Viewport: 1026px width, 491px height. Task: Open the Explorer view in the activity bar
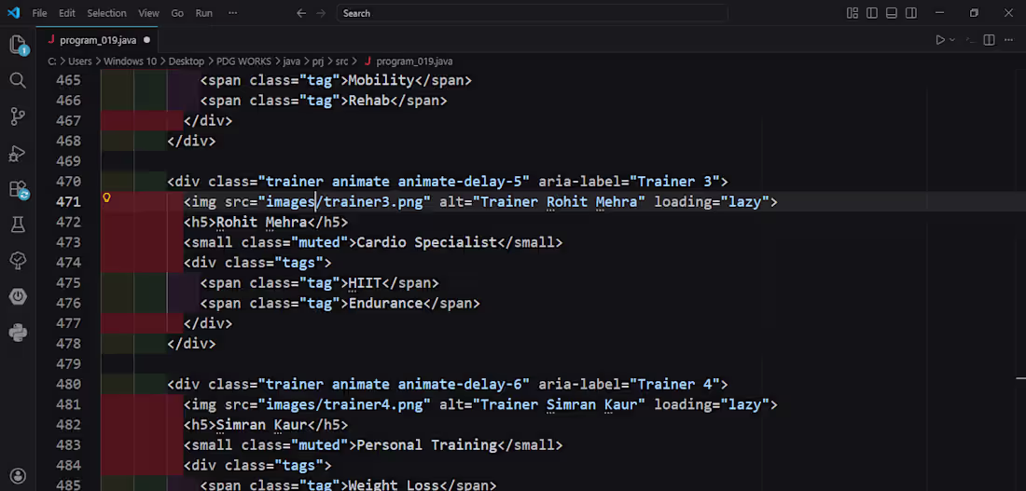(x=18, y=45)
